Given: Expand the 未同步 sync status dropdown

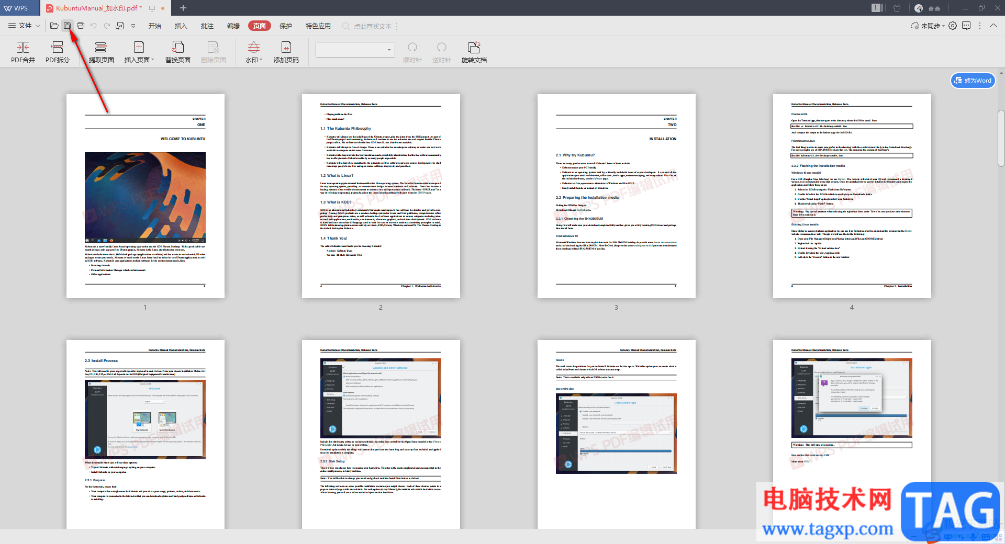Looking at the screenshot, I should point(943,26).
